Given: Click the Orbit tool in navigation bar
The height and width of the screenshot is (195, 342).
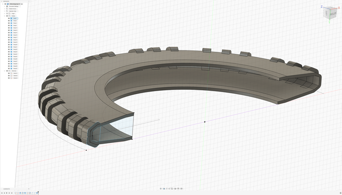Looking at the screenshot, I should tap(161, 189).
